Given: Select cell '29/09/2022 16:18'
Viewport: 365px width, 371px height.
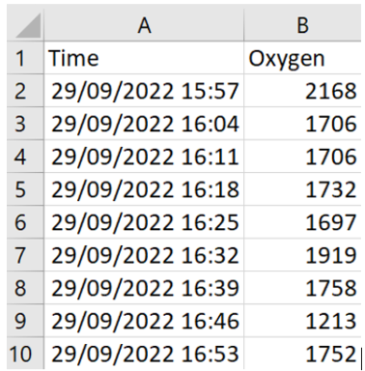Looking at the screenshot, I should tap(144, 189).
